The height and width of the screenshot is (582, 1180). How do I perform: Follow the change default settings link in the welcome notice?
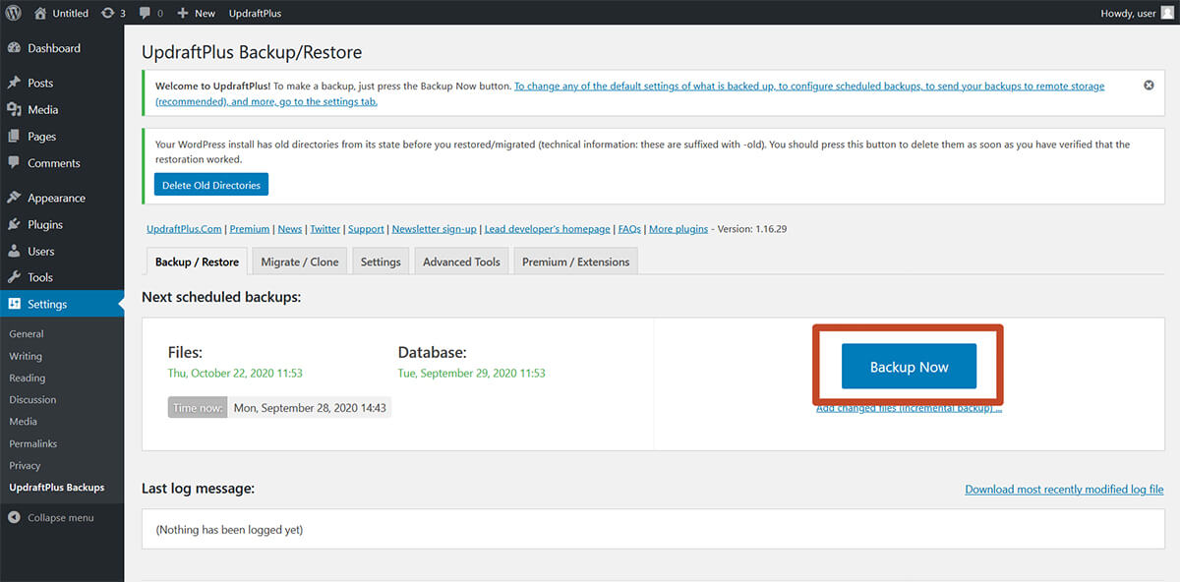pos(629,93)
